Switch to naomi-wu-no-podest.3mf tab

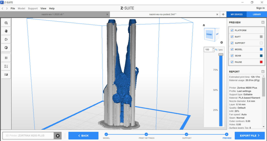163,15
